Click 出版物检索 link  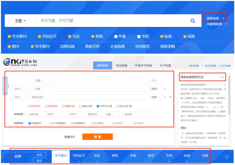pyautogui.click(x=217, y=24)
